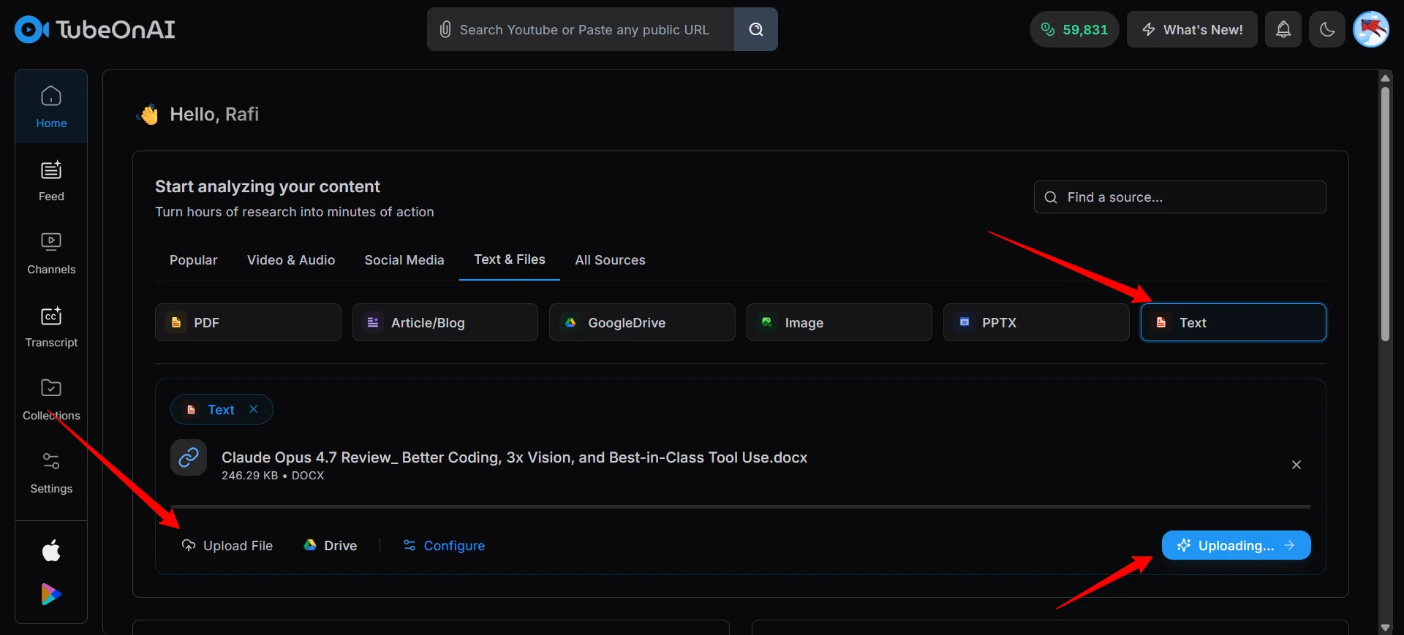
Task: Choose the PDF source type
Action: [x=248, y=322]
